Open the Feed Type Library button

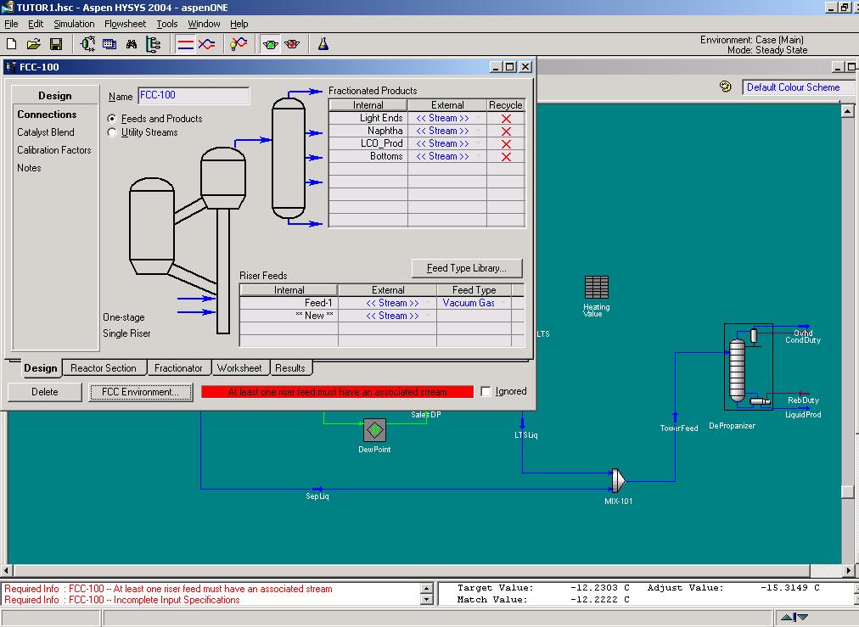tap(467, 268)
